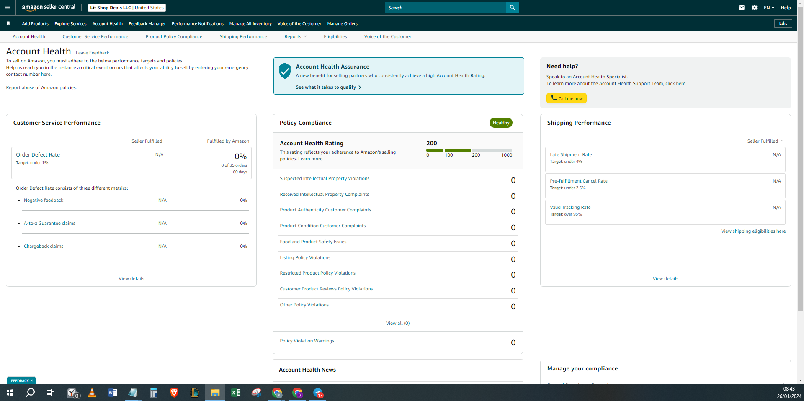Click the Amazon Seller Central logo
Image resolution: width=804 pixels, height=401 pixels.
[x=49, y=8]
